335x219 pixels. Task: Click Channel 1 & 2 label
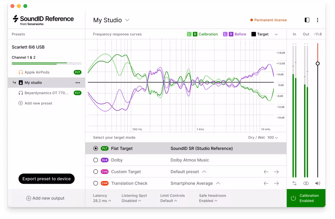pyautogui.click(x=24, y=58)
